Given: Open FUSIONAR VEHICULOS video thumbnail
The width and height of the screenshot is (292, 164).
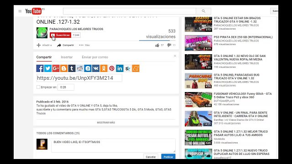Looking at the screenshot, I should point(198,100).
